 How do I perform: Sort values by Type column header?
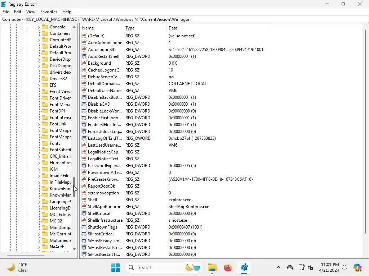145,28
